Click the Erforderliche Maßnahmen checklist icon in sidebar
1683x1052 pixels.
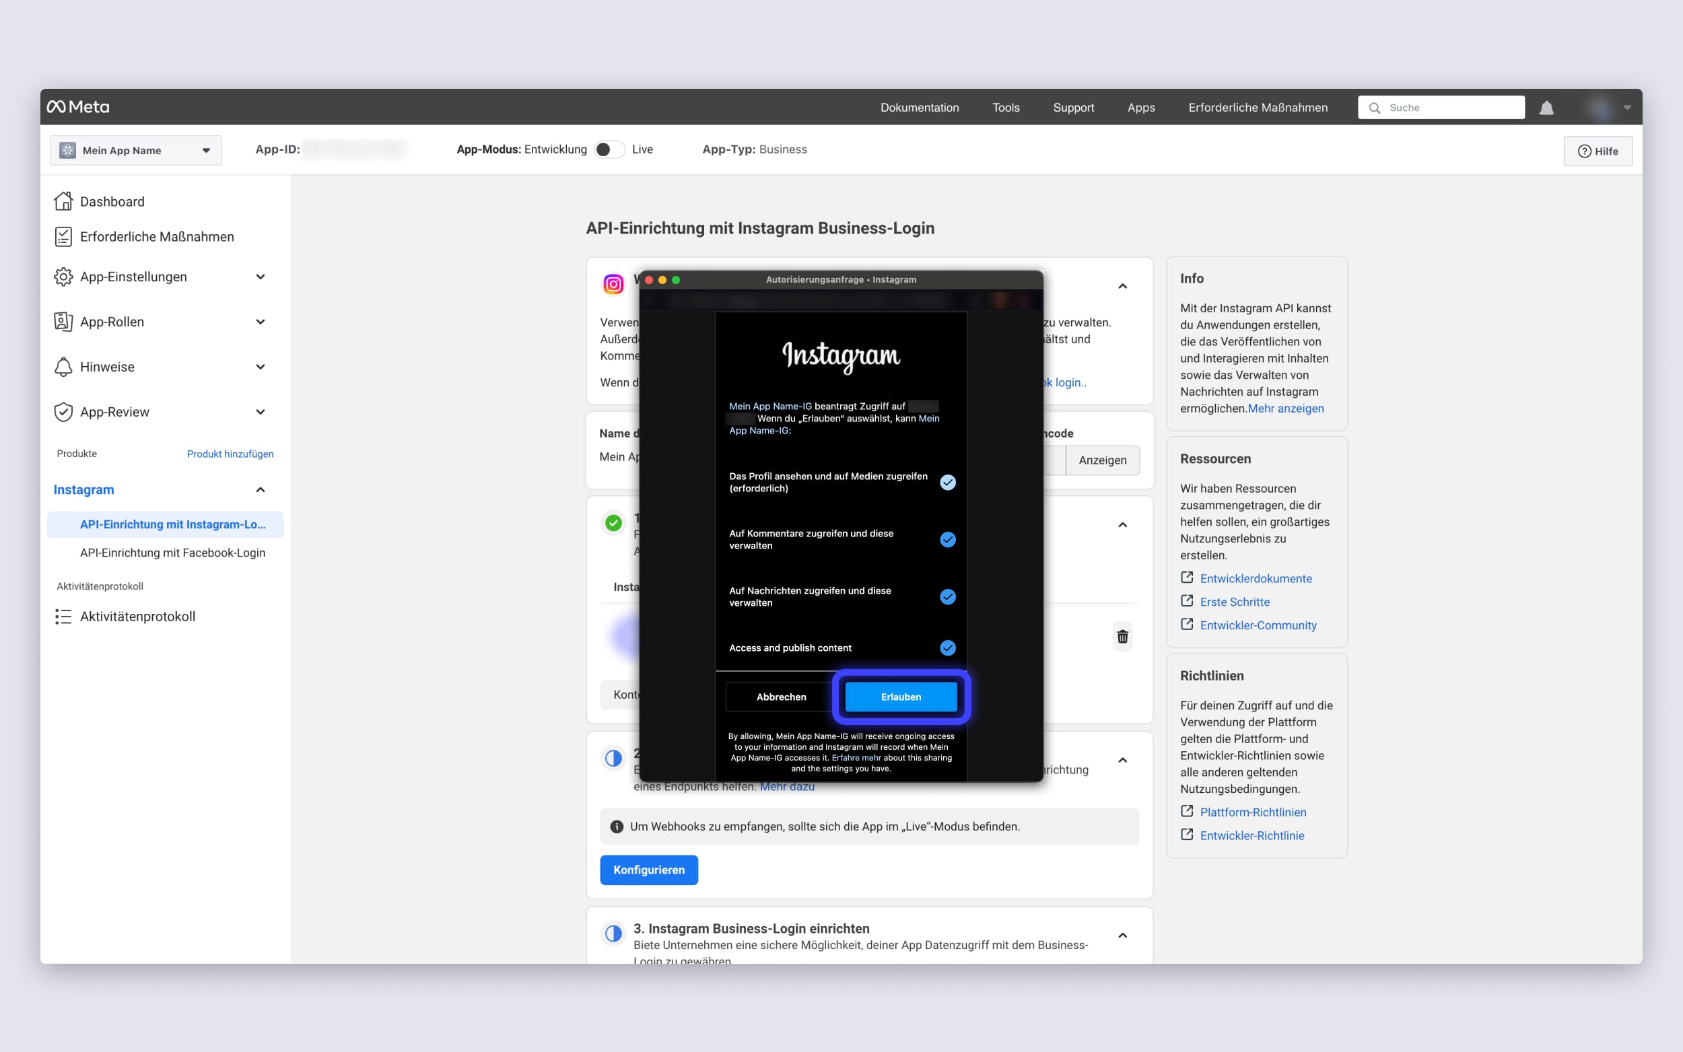tap(63, 236)
